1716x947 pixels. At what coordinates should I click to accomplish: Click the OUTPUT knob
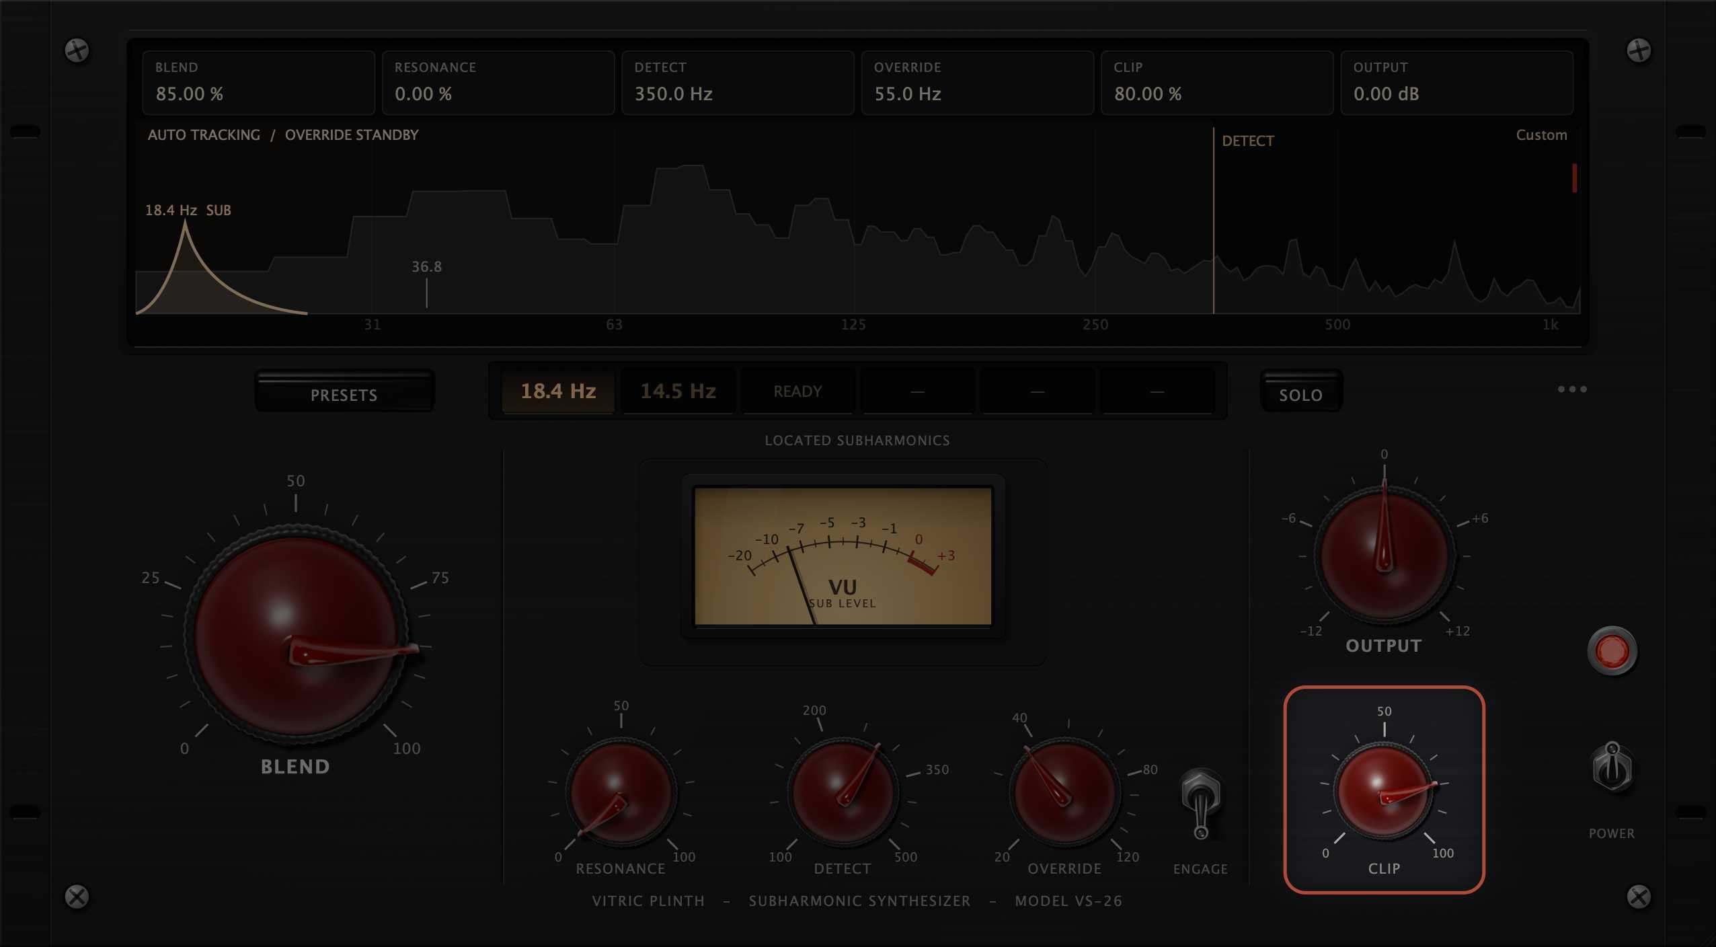coord(1384,556)
